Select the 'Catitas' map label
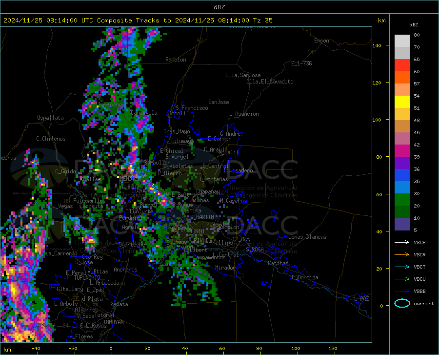The image size is (439, 355). pos(278,263)
